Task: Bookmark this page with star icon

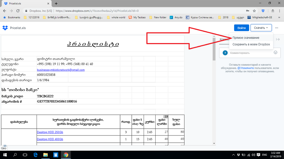Action: pyautogui.click(x=254, y=11)
